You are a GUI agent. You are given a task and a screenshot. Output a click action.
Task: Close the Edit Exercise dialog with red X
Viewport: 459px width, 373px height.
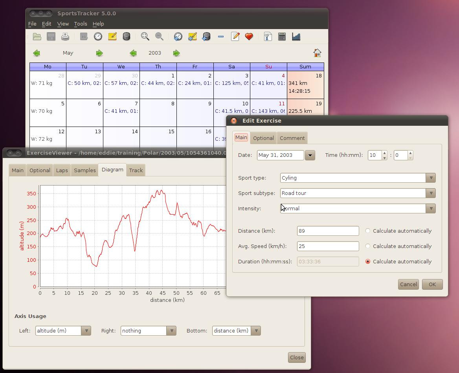tap(233, 121)
